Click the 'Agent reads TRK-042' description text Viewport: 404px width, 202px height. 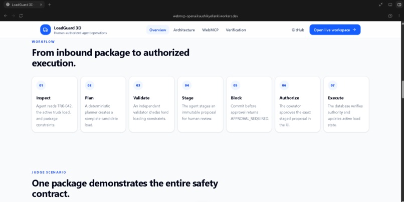tap(54, 115)
